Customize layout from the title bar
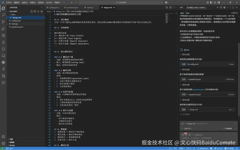 pos(207,2)
